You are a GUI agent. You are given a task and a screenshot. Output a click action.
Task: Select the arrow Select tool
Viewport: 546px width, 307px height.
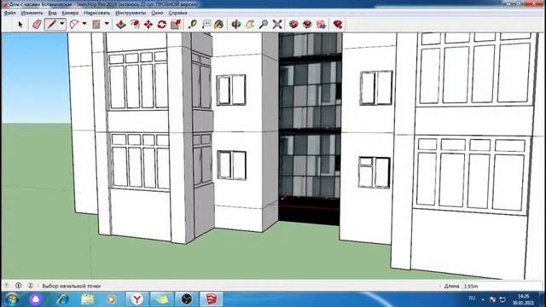coord(20,25)
